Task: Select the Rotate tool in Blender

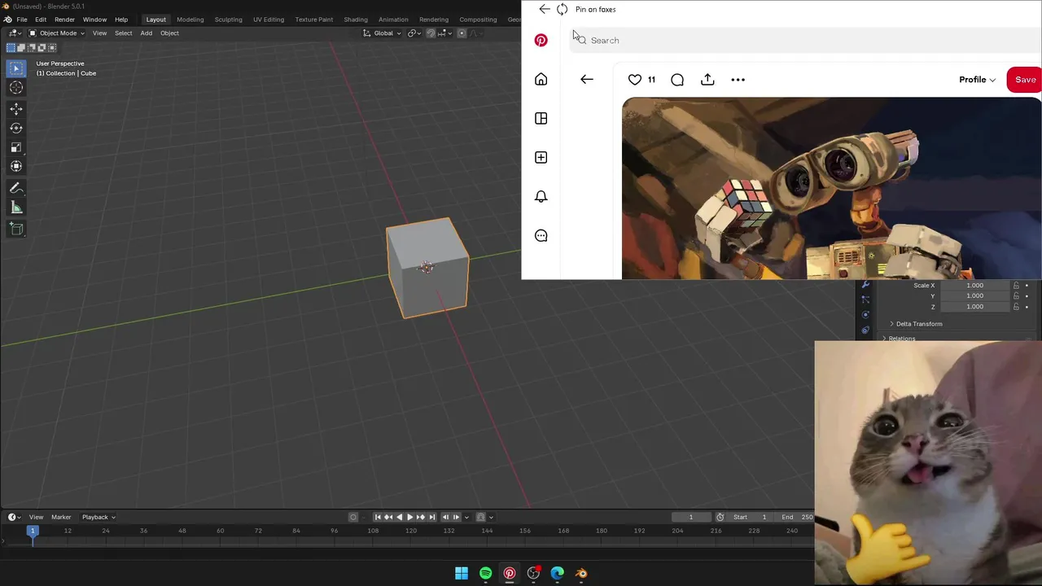Action: [x=16, y=128]
